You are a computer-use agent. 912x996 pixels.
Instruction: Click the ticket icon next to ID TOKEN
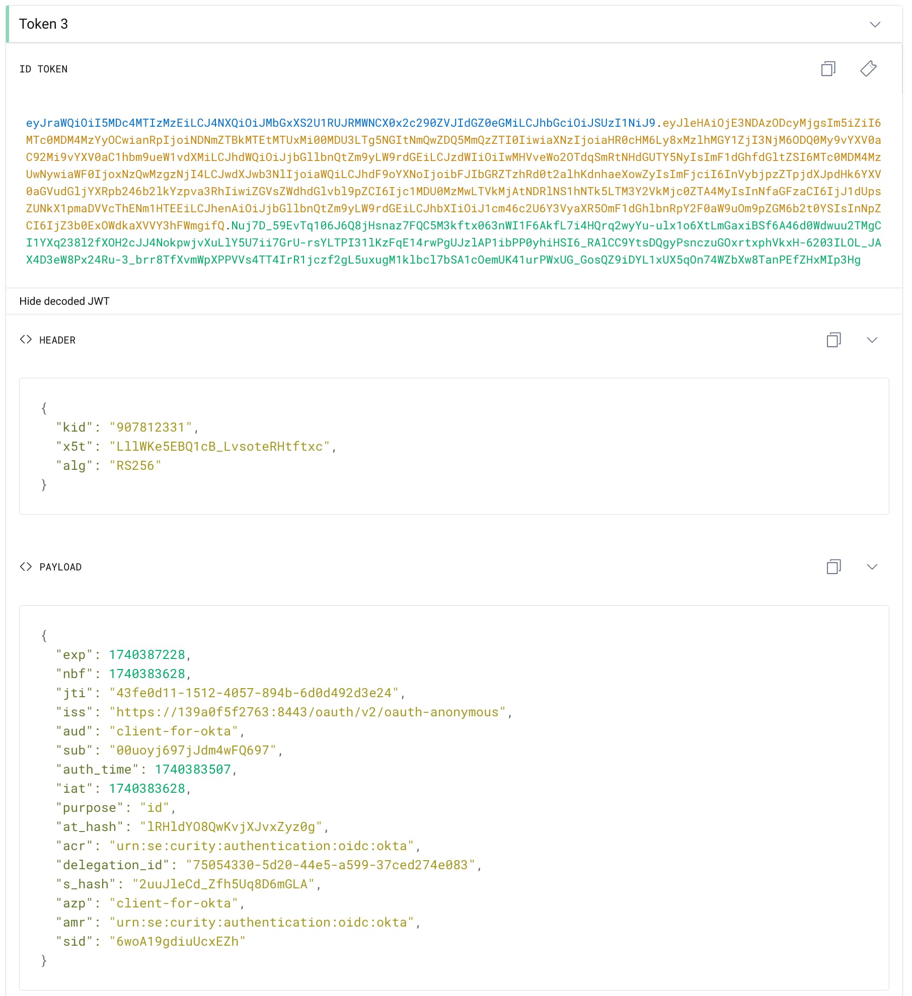(x=869, y=69)
